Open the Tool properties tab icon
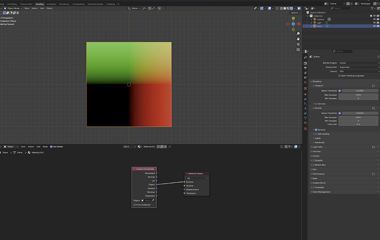Screen dimensions: 380x240 pyautogui.click(x=305, y=58)
